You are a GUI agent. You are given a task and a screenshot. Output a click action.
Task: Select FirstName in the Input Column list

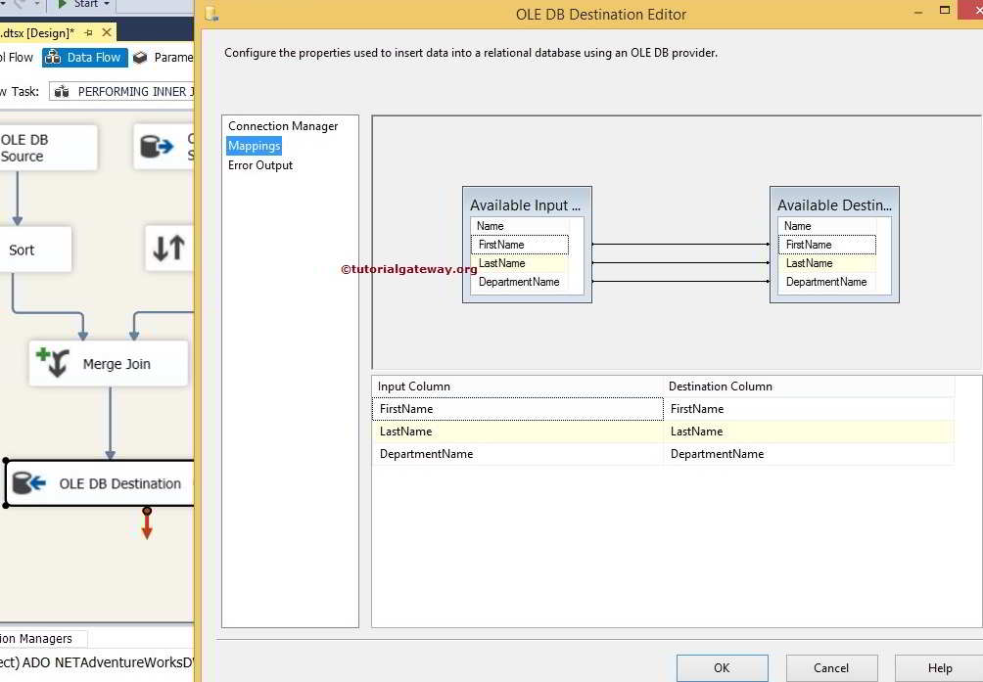[x=405, y=408]
